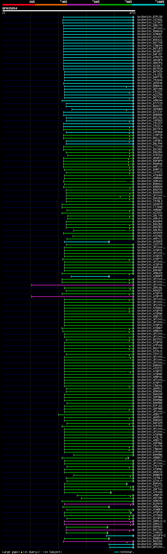The width and height of the screenshot is (167, 554).
Task: Click hit label UniRef100_B9P663
Action: pyautogui.click(x=150, y=527)
